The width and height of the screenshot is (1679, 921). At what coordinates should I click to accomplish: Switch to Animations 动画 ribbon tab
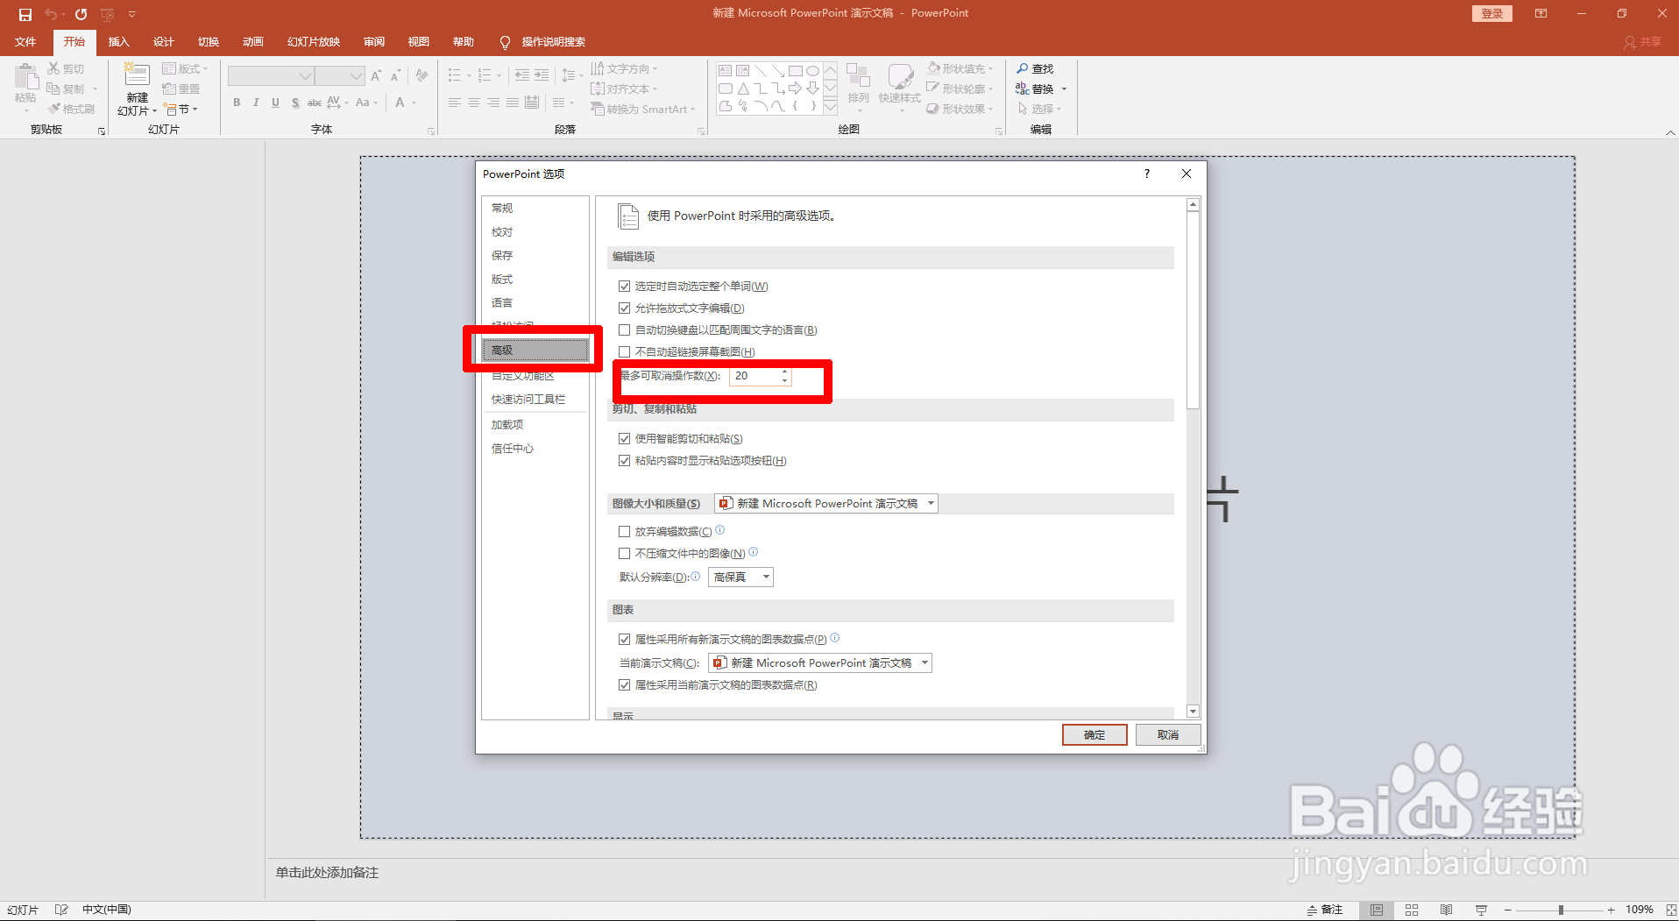click(252, 42)
